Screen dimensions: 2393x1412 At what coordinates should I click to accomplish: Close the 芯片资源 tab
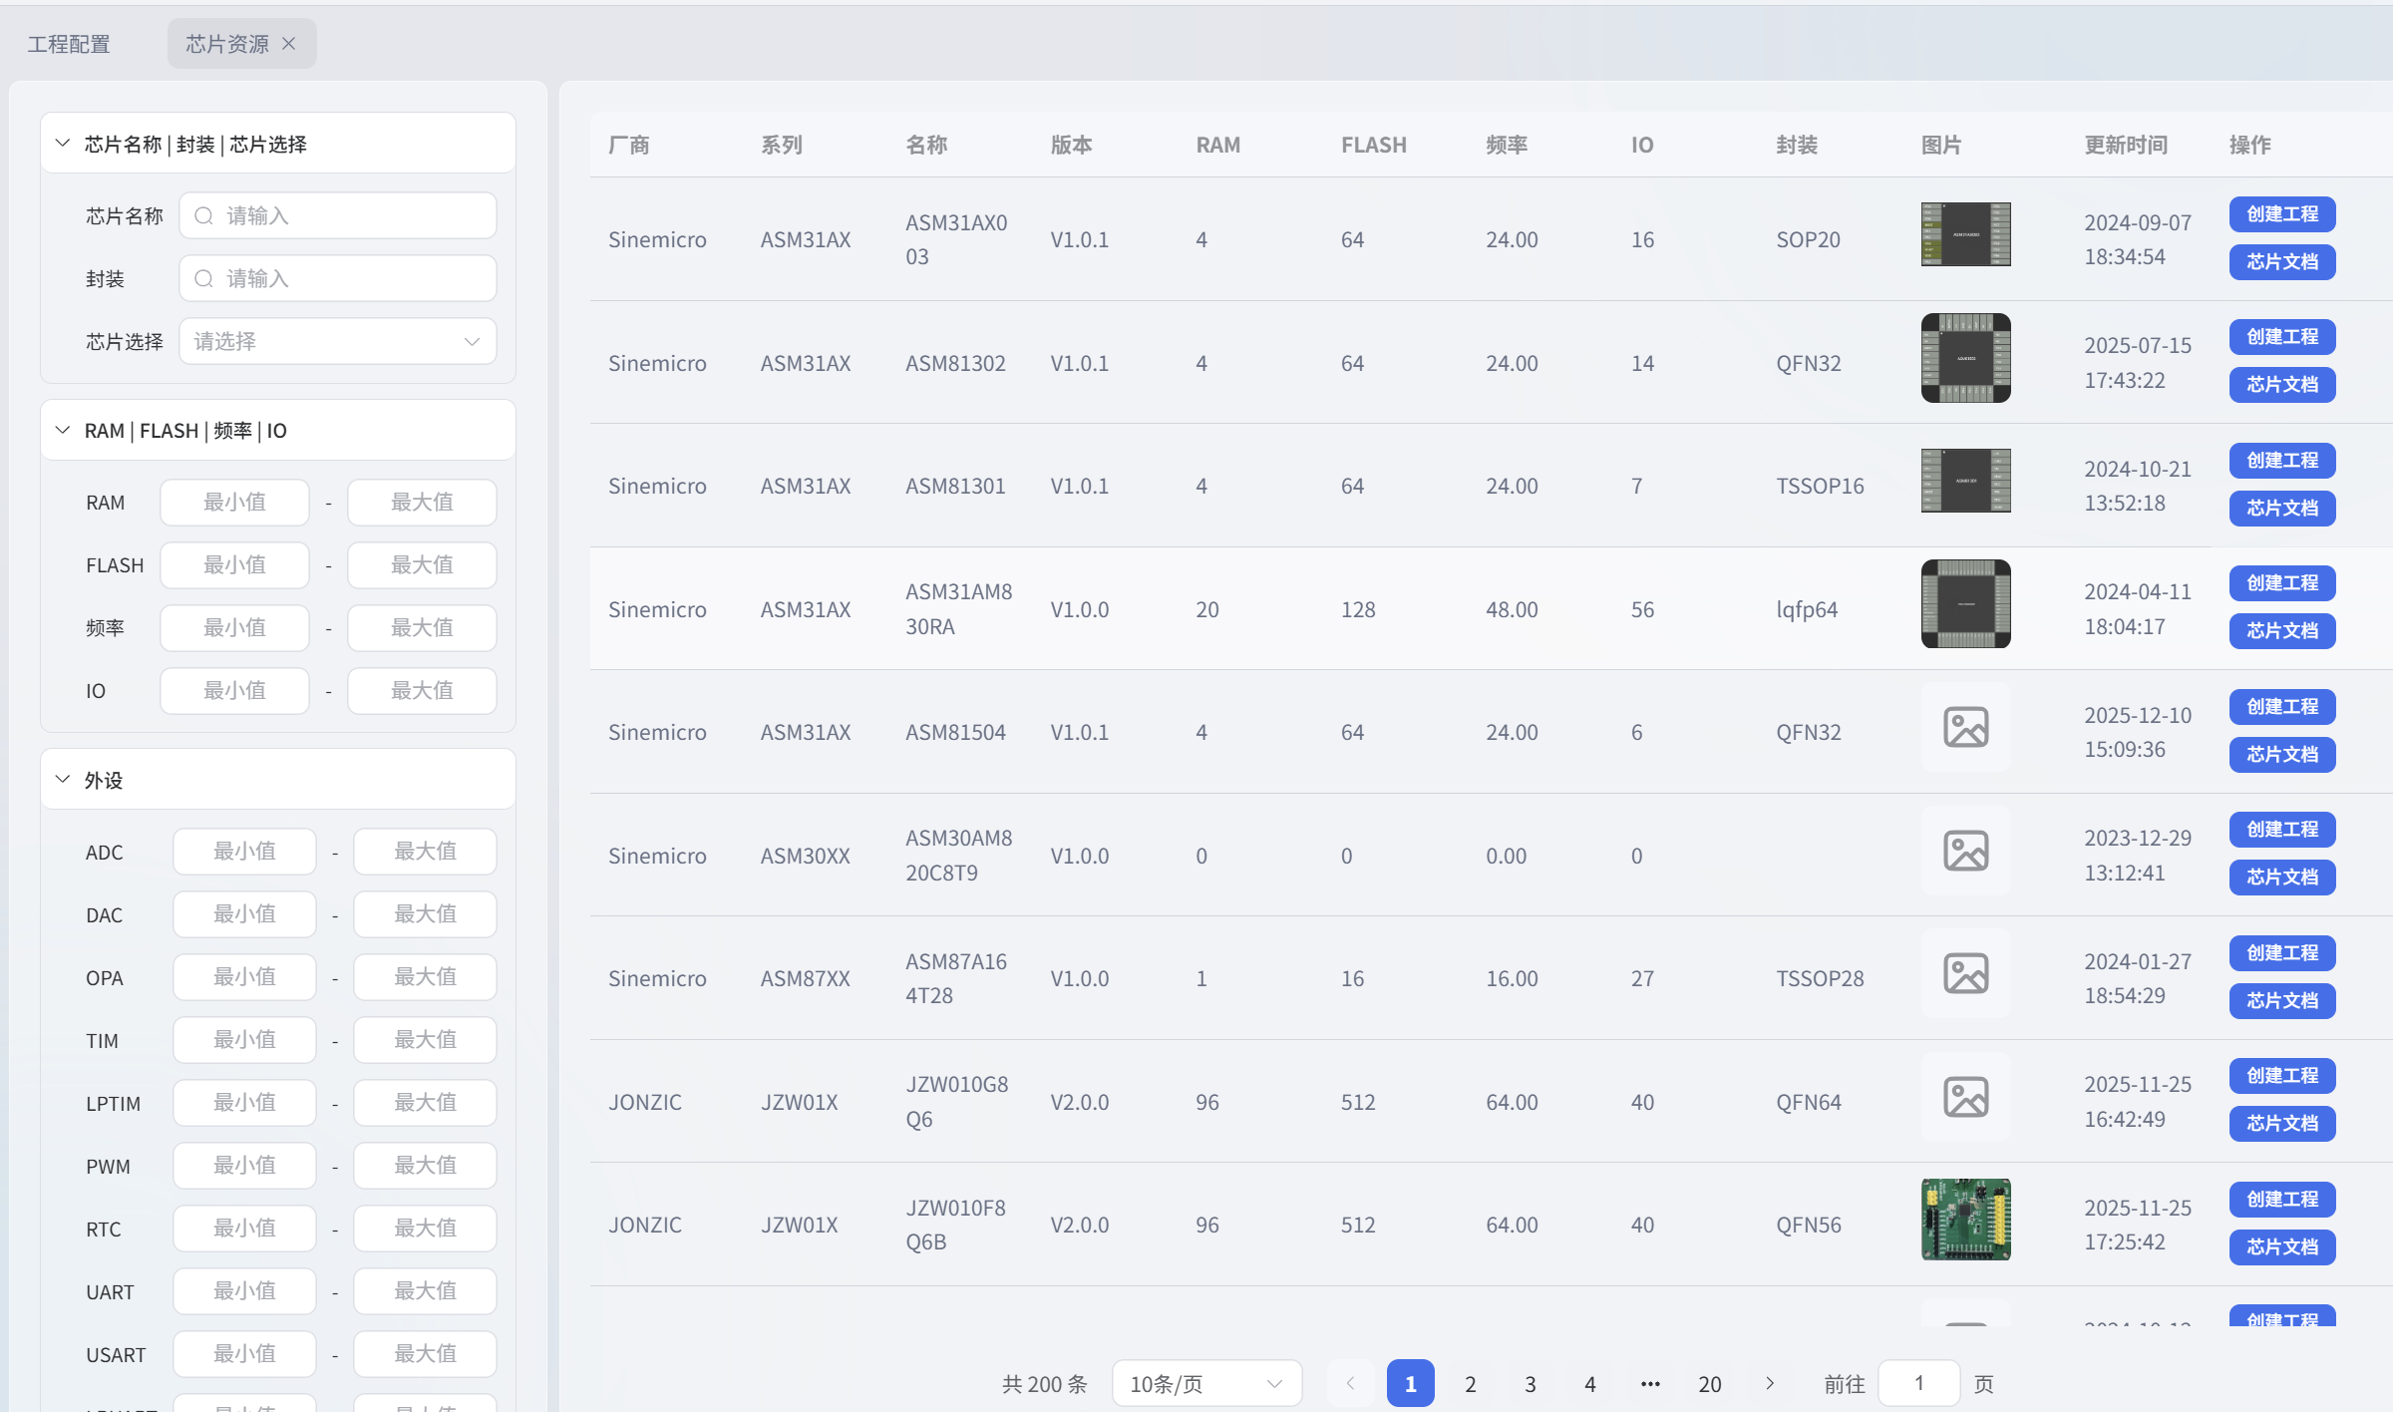[x=289, y=44]
